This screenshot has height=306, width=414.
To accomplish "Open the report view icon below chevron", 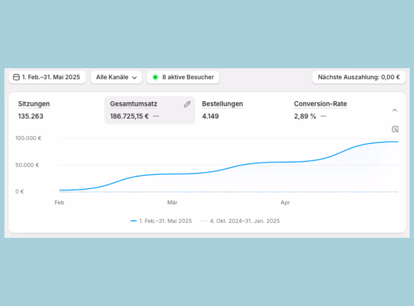I will [395, 129].
